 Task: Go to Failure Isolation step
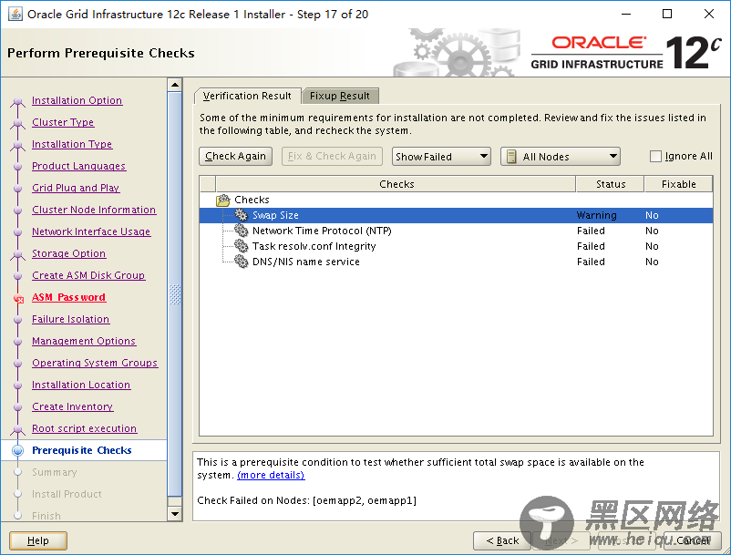pos(70,319)
